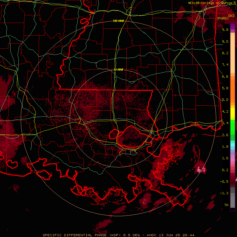Screen dimensions: 237x237
Task: Click the 13 JUN 25 20:44 timestamp
Action: tap(176, 235)
